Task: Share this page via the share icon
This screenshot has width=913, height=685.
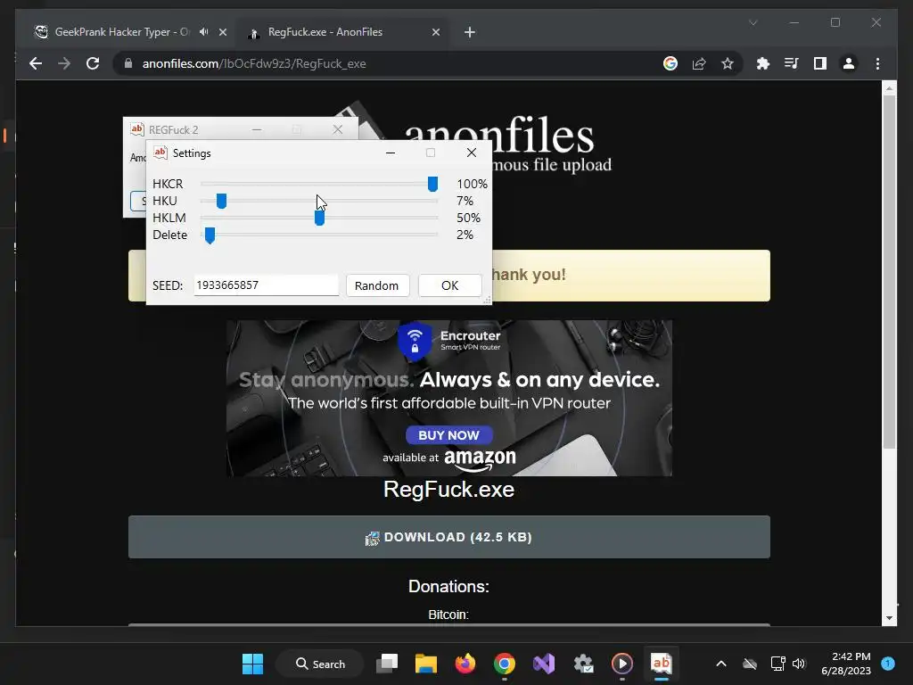Action: pyautogui.click(x=699, y=63)
